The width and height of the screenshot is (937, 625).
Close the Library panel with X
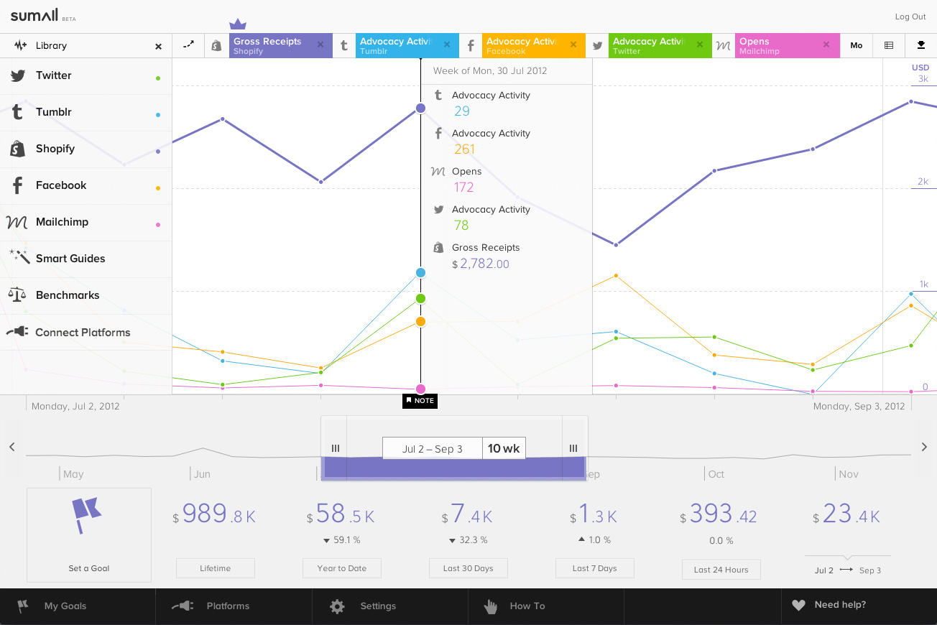tap(158, 46)
